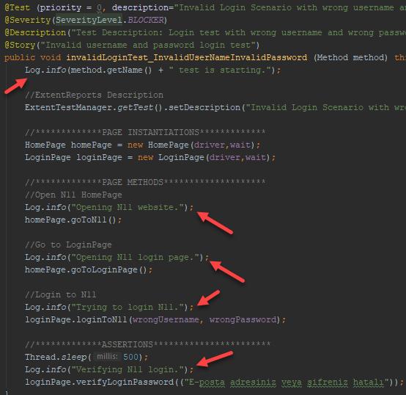
Task: Click the "Trying to login N11." string
Action: coord(128,307)
